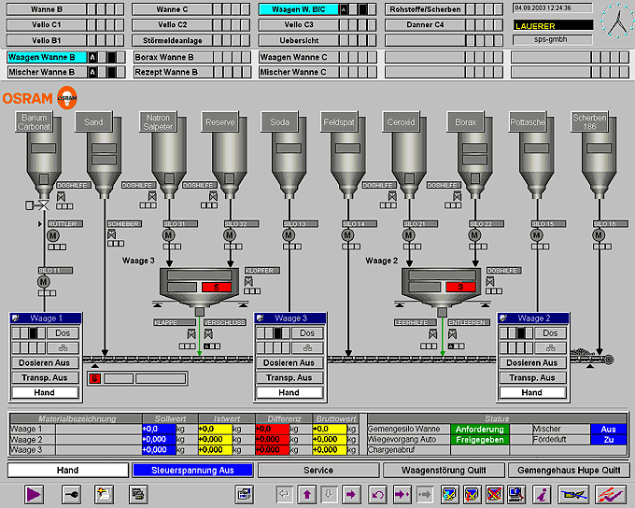Toggle Transp. Aus in Waage 3 panel
The width and height of the screenshot is (635, 508).
point(289,378)
